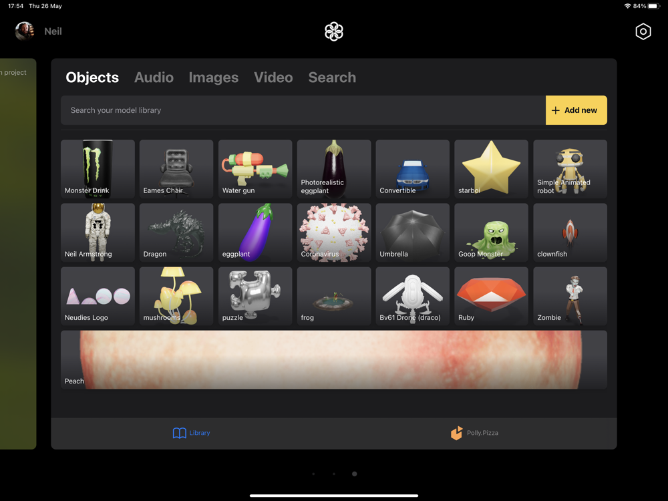Tap the partially visible project card
668x501 pixels.
(x=18, y=254)
